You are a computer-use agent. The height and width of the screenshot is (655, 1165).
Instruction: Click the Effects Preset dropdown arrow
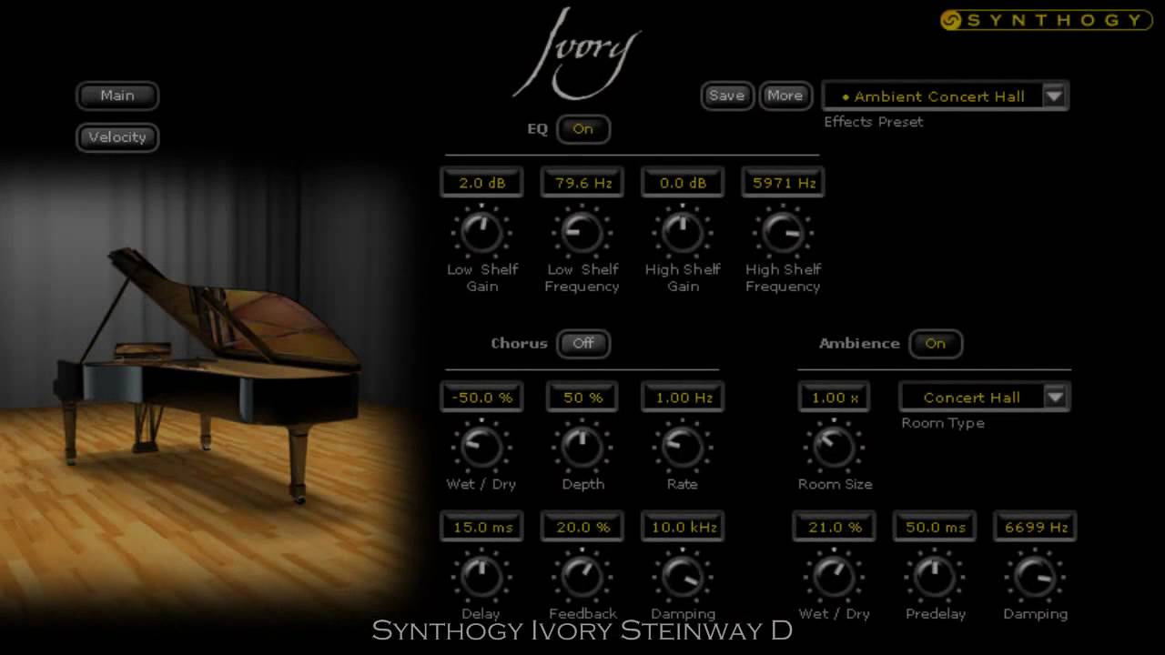1054,96
